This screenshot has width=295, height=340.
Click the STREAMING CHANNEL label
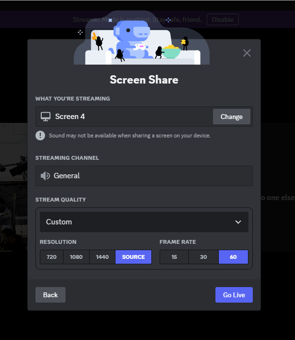(67, 158)
